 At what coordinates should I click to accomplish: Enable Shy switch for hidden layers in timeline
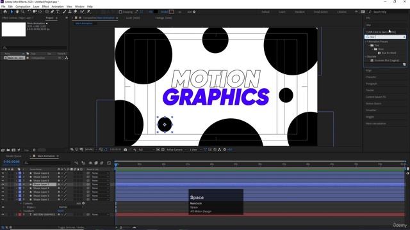click(x=90, y=163)
